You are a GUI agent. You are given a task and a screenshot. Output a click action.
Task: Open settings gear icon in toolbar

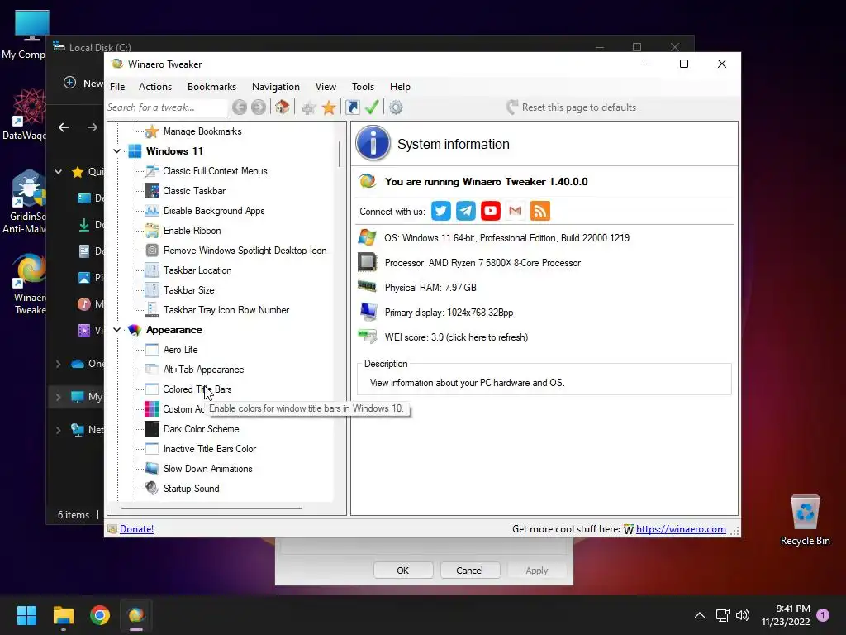point(396,107)
